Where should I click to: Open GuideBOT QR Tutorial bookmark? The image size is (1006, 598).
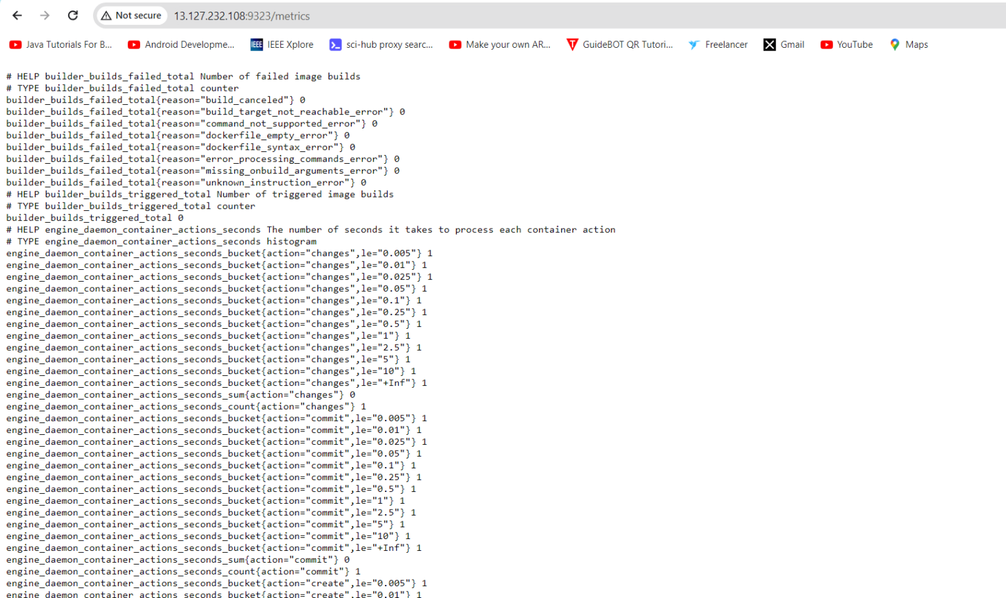point(620,45)
